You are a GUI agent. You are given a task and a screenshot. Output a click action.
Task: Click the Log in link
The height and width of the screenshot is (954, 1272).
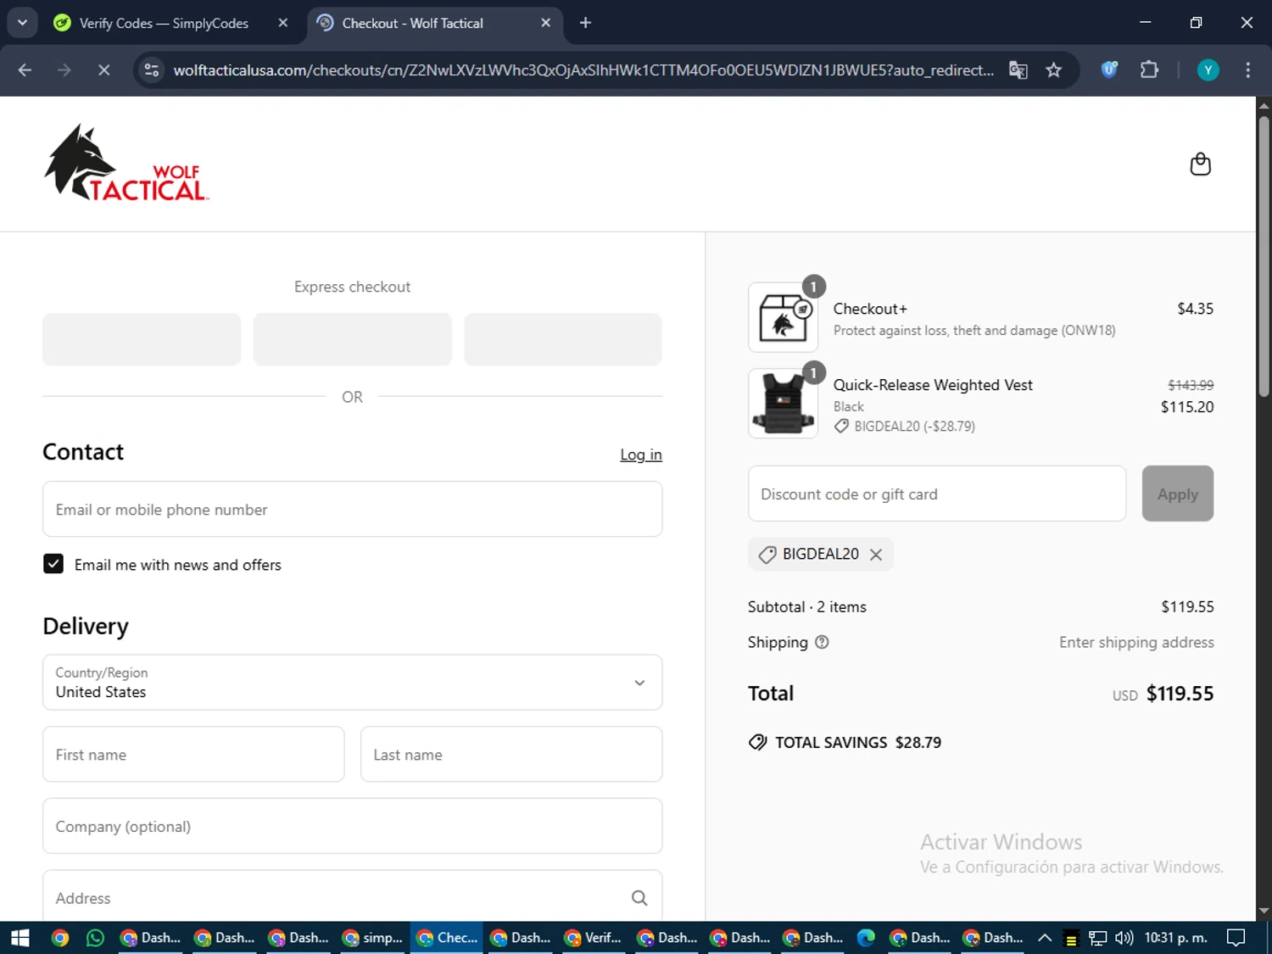click(641, 455)
